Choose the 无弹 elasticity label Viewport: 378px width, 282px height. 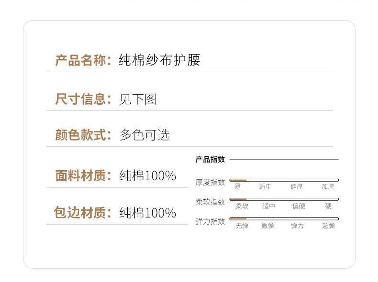(242, 226)
